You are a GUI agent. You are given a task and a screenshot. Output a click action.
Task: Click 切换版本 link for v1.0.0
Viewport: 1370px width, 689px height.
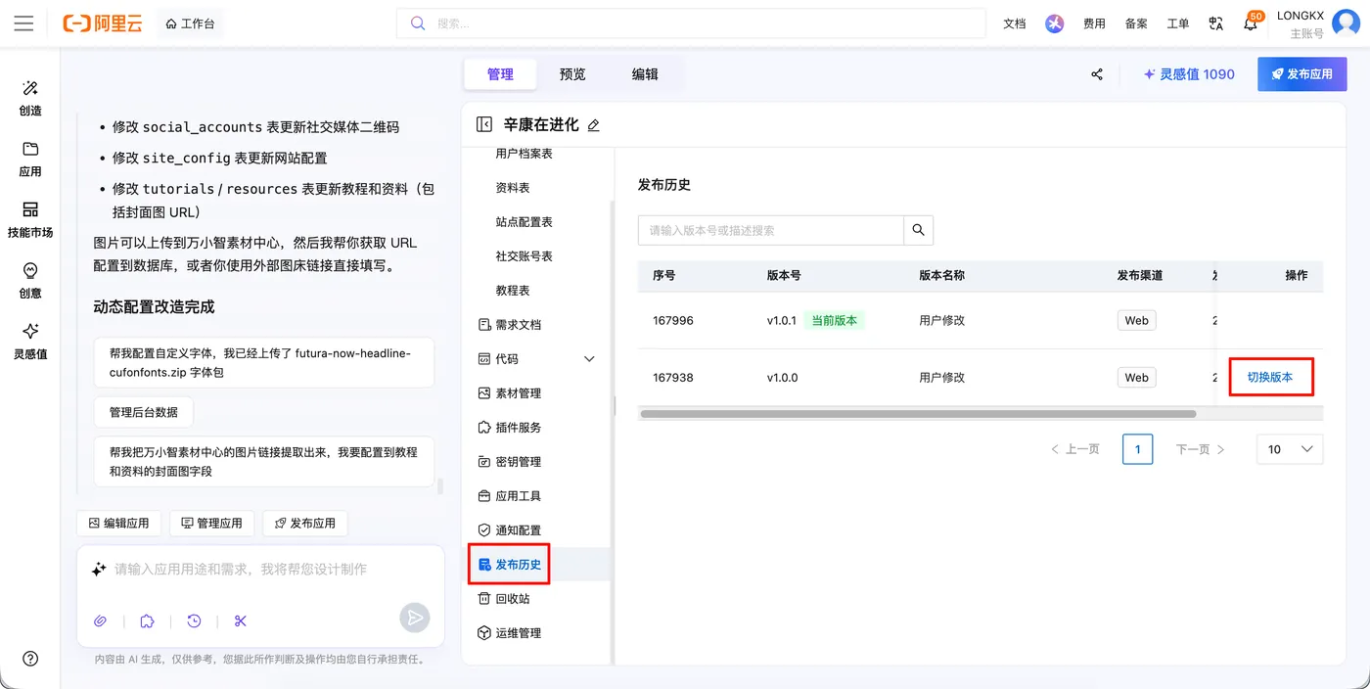click(1270, 377)
